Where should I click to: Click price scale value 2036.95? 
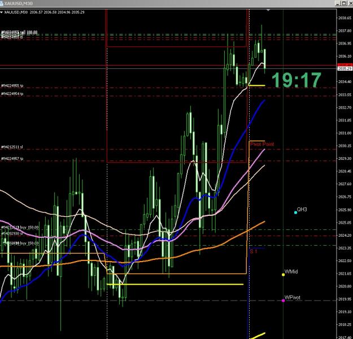click(x=345, y=44)
